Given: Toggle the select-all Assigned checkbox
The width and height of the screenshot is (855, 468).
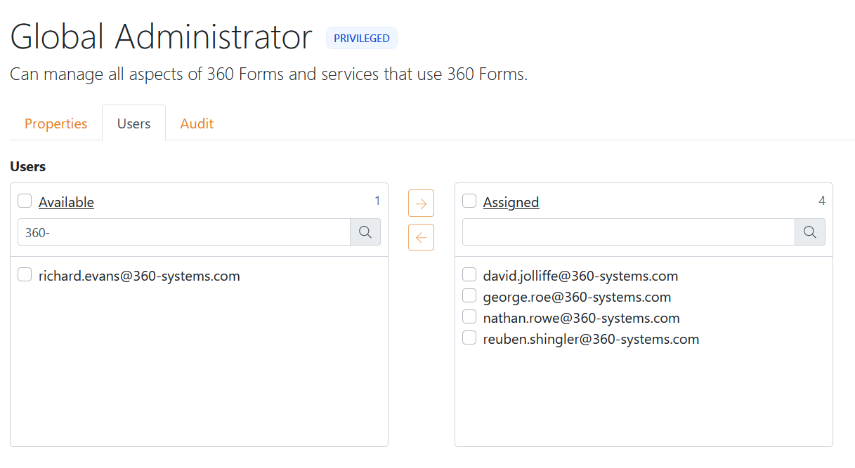Looking at the screenshot, I should [469, 201].
